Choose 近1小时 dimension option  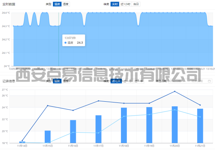(x=125, y=4)
